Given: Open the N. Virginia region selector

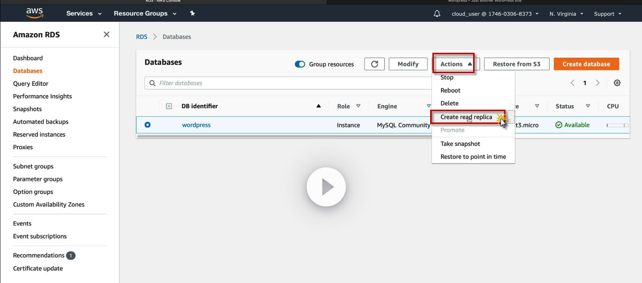Looking at the screenshot, I should coord(566,14).
